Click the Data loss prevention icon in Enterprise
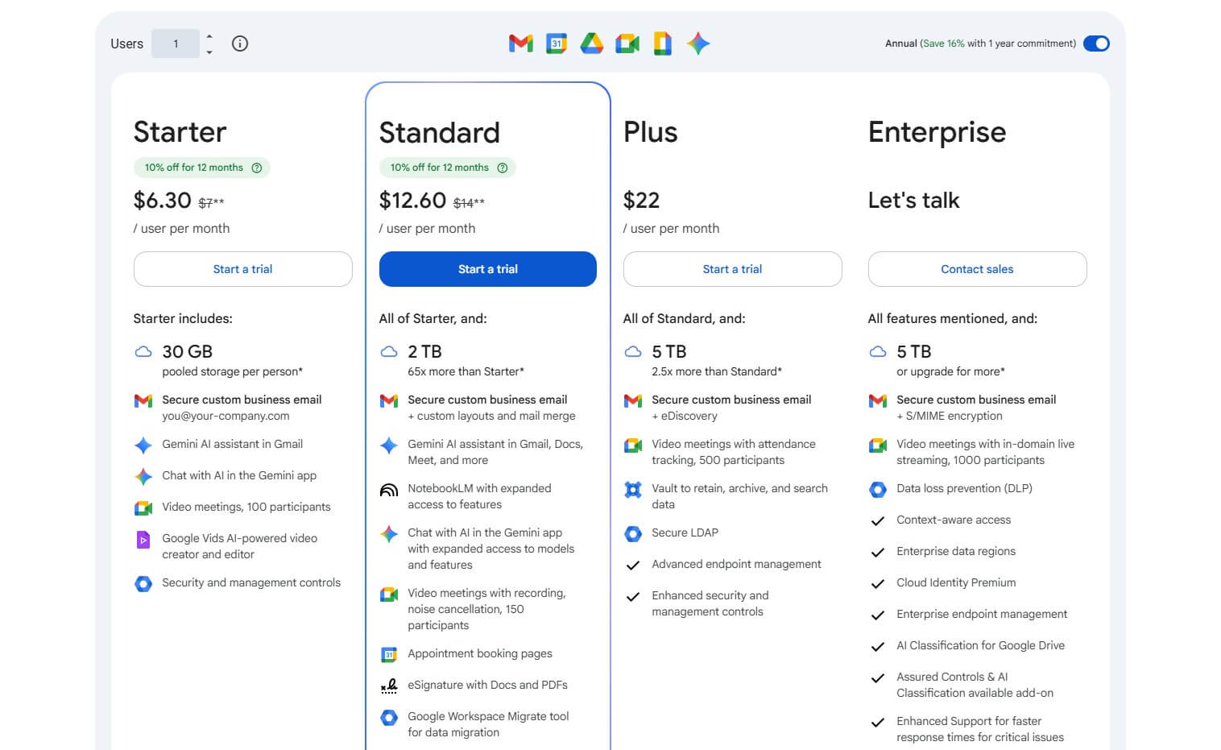Image resolution: width=1221 pixels, height=750 pixels. 877,489
